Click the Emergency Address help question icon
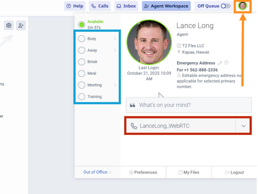The image size is (258, 194). click(x=227, y=62)
